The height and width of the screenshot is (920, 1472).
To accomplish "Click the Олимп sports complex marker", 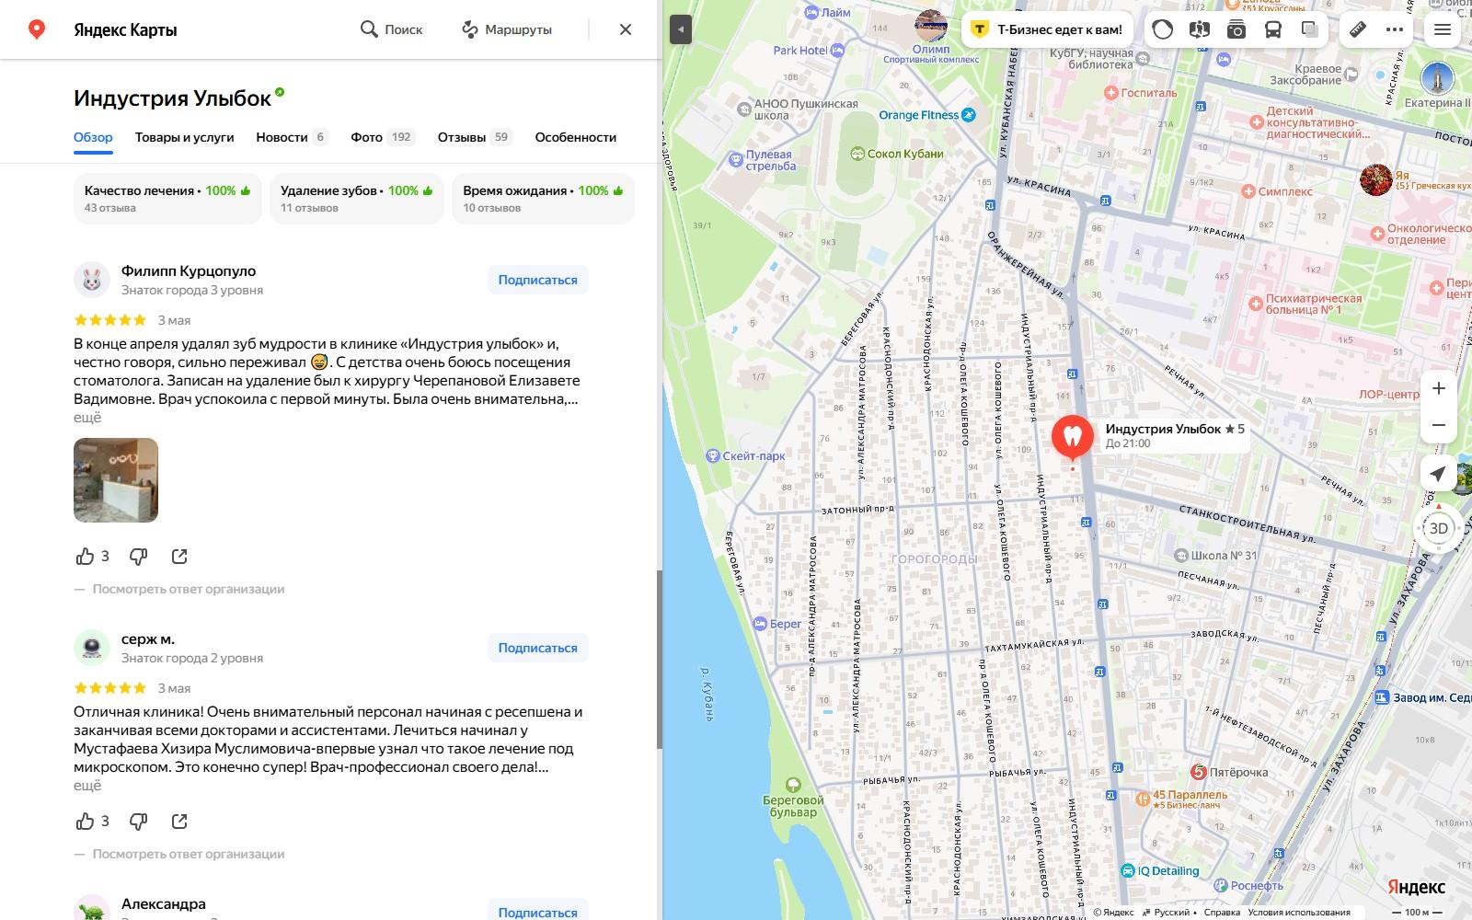I will pyautogui.click(x=931, y=28).
